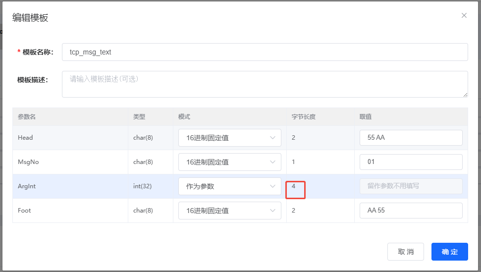Confirm with the 确定 button
Screen dimensions: 481x272
[x=449, y=252]
